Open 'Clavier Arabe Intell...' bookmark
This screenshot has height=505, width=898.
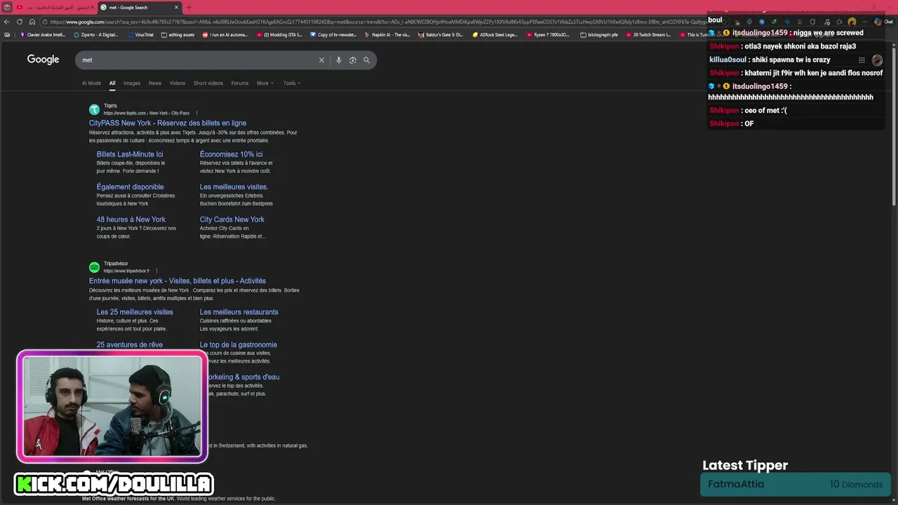pos(43,34)
